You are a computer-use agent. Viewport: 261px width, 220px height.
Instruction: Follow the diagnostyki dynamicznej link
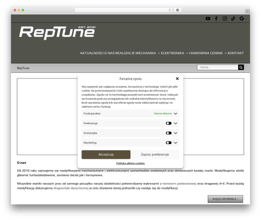(x=71, y=188)
